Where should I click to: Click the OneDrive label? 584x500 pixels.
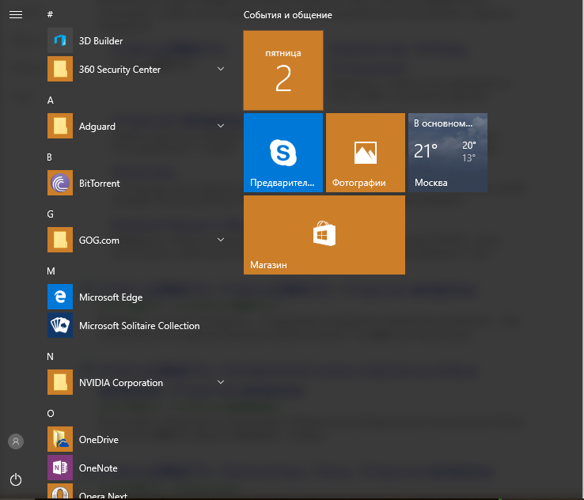(99, 440)
